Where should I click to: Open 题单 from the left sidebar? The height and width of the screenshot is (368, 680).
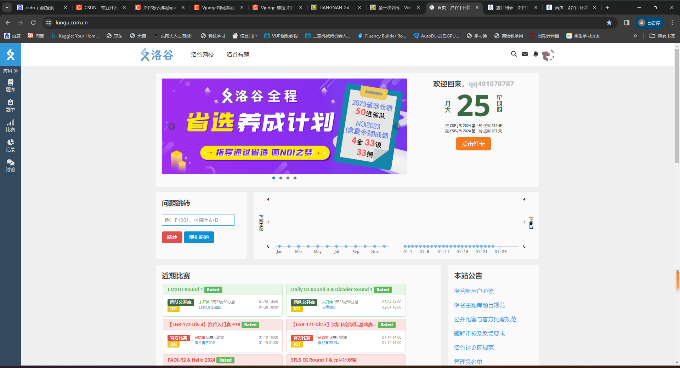click(10, 105)
